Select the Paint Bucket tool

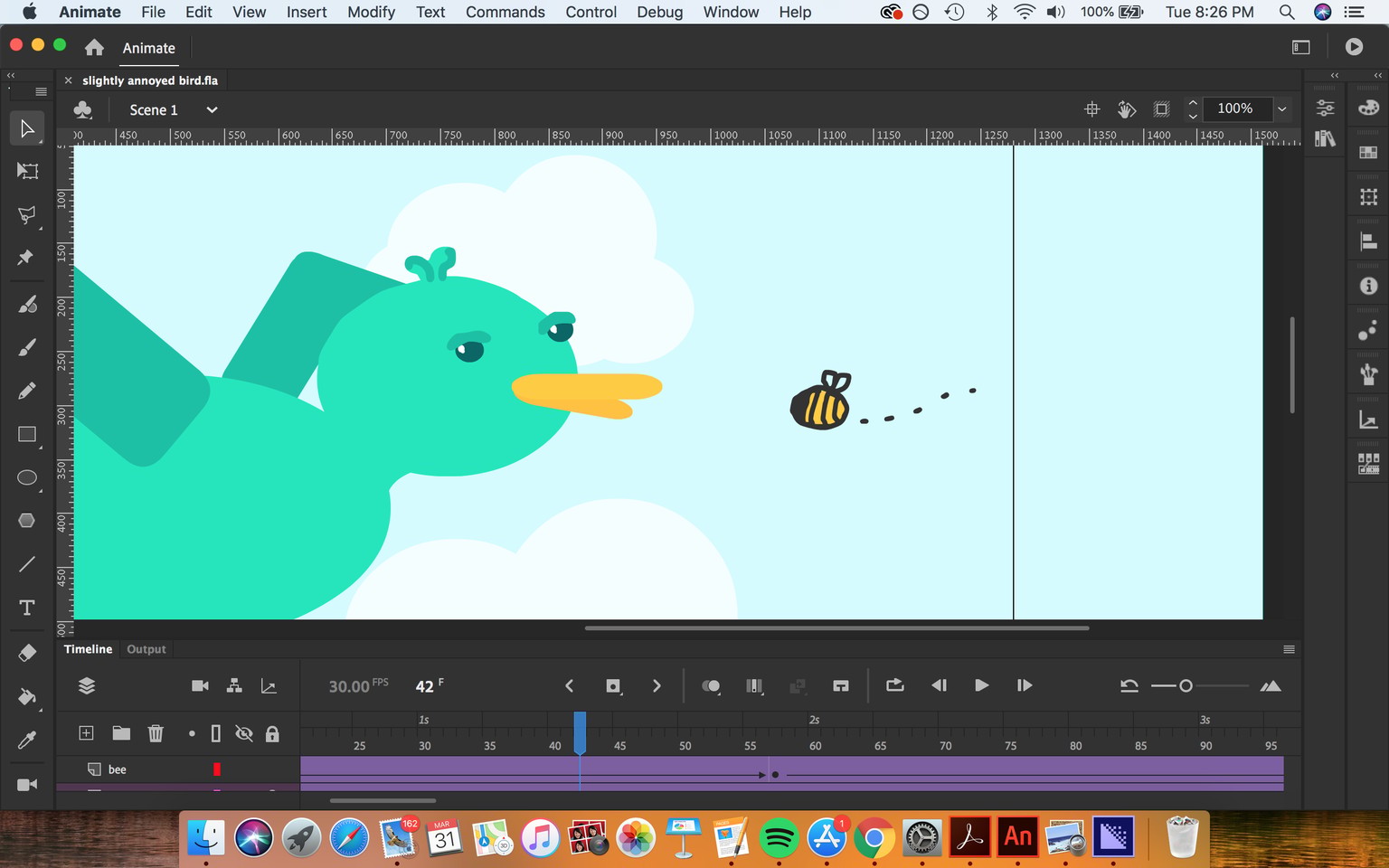(27, 696)
